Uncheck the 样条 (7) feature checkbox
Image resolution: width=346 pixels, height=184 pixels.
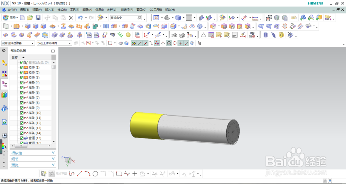pos(21,98)
